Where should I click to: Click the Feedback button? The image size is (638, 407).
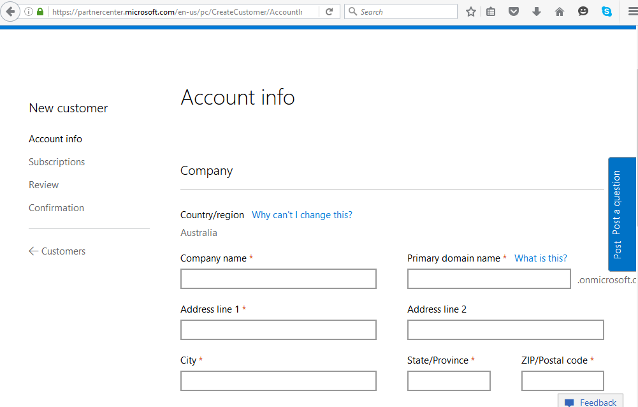tap(590, 401)
